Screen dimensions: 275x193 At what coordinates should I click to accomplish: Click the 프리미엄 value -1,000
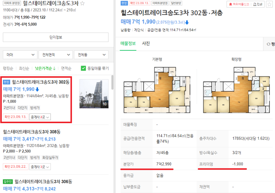pos(238,164)
